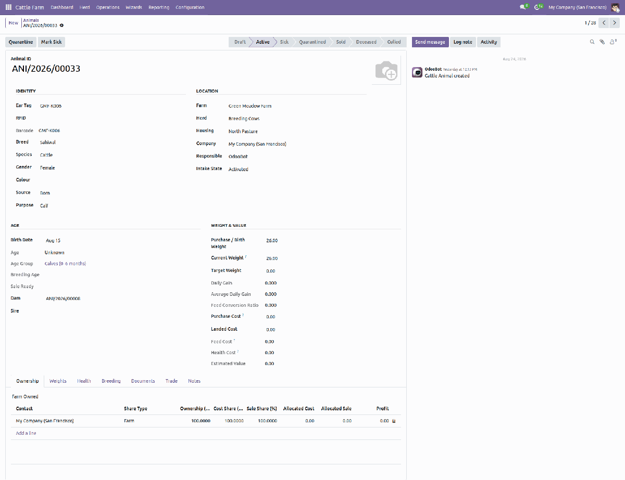Open the activities clock icon
This screenshot has height=480, width=625.
click(537, 7)
